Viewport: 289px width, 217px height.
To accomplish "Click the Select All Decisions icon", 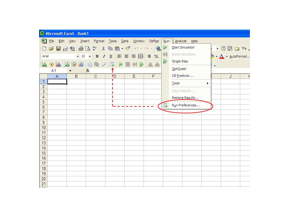I will coord(74,64).
